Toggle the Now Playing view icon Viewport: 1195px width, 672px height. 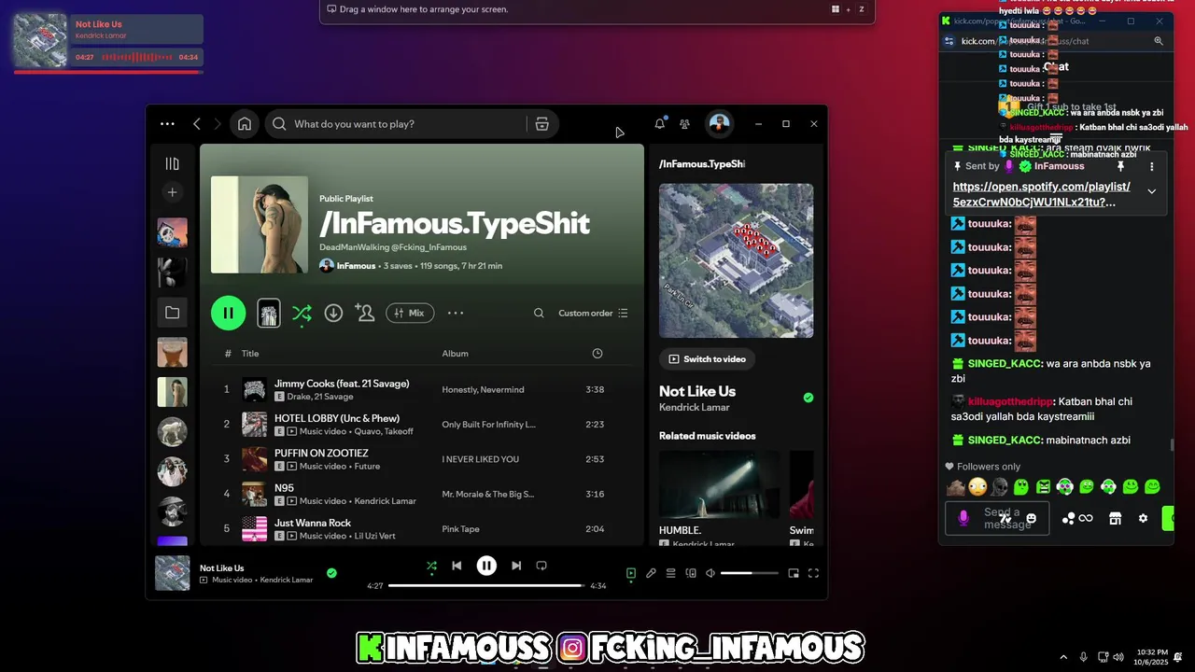631,573
